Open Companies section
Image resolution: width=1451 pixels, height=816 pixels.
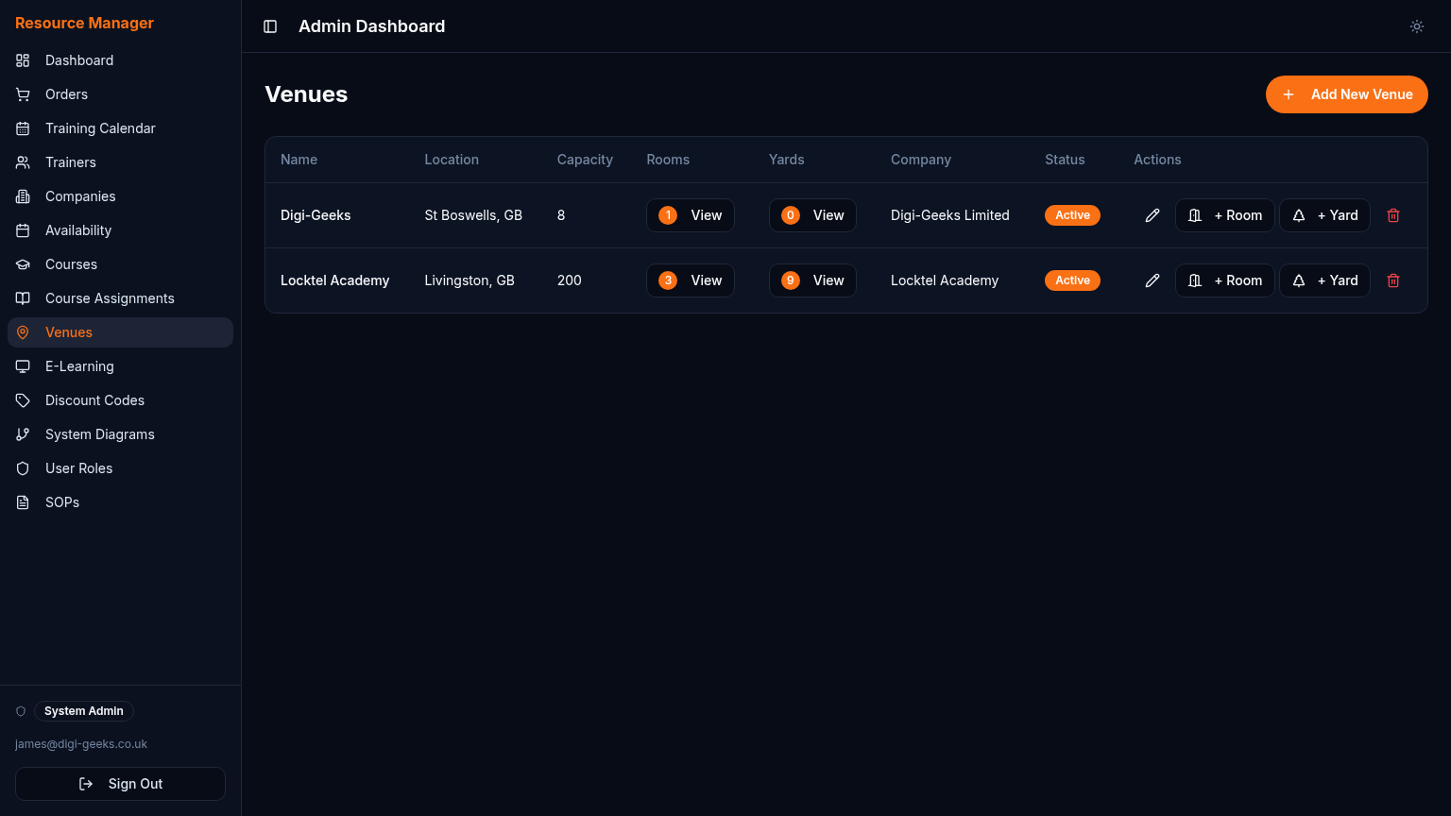pos(120,196)
